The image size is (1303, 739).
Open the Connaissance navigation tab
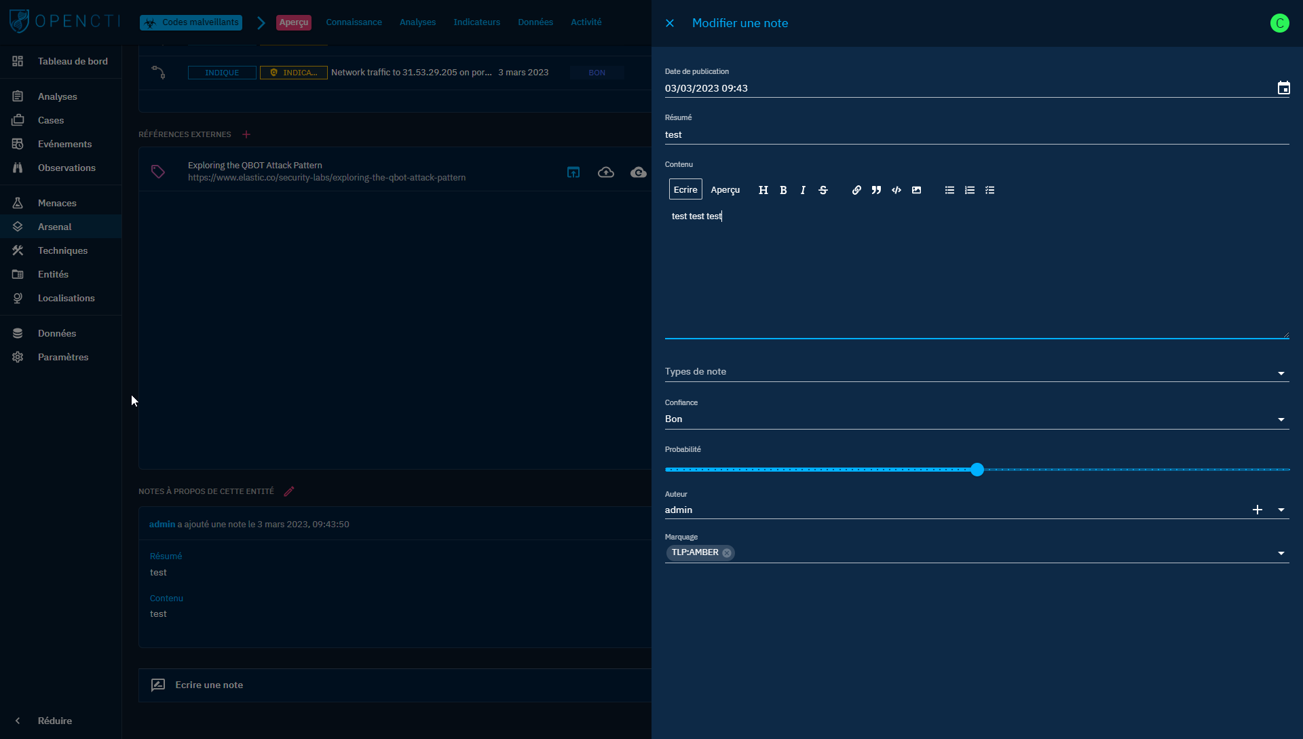354,22
